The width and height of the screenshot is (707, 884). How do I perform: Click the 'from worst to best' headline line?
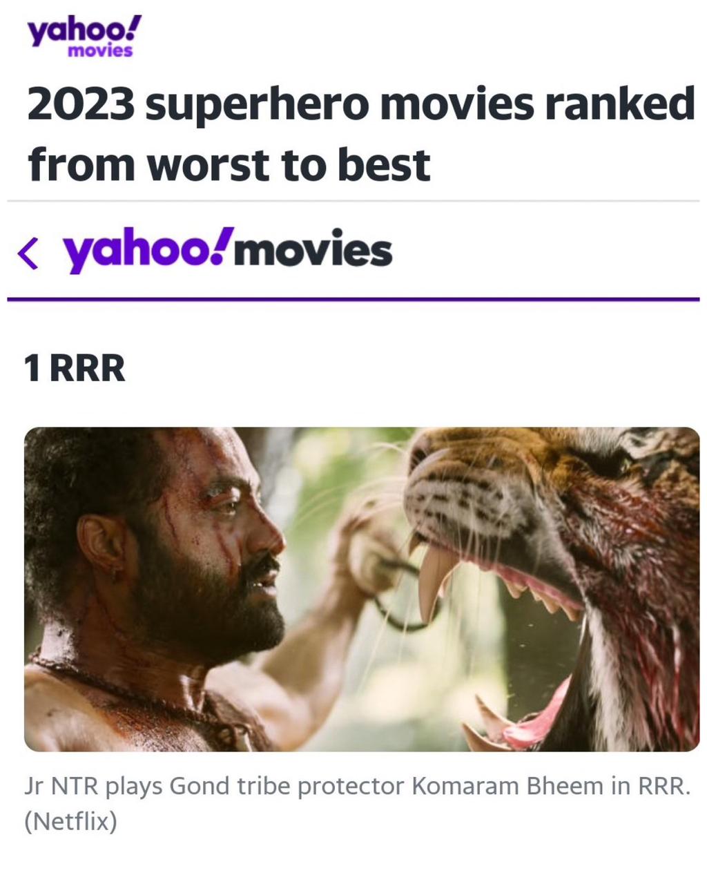229,164
